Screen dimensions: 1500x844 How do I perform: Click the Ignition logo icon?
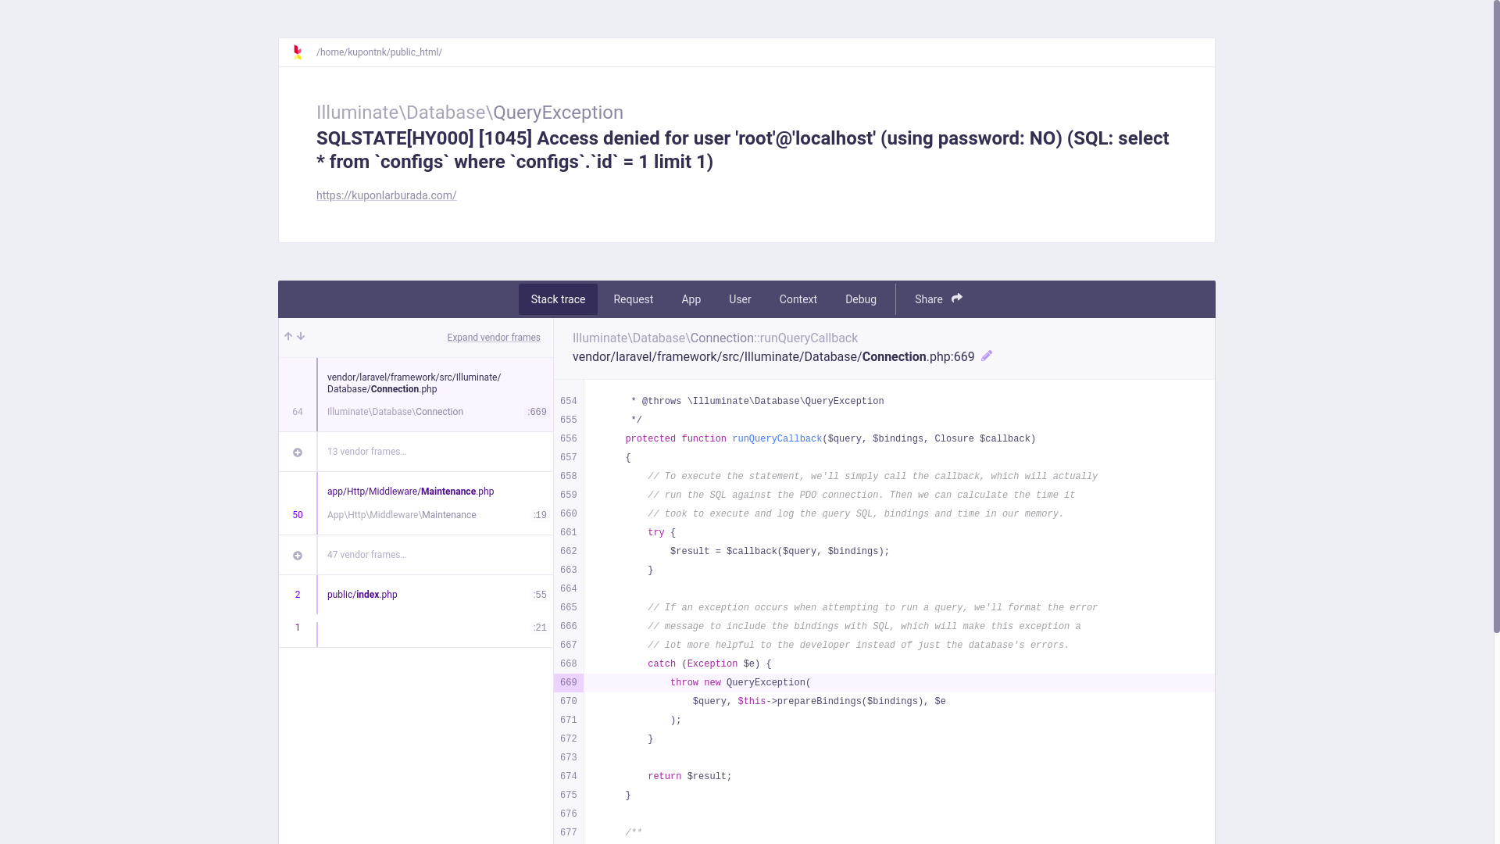click(x=297, y=52)
